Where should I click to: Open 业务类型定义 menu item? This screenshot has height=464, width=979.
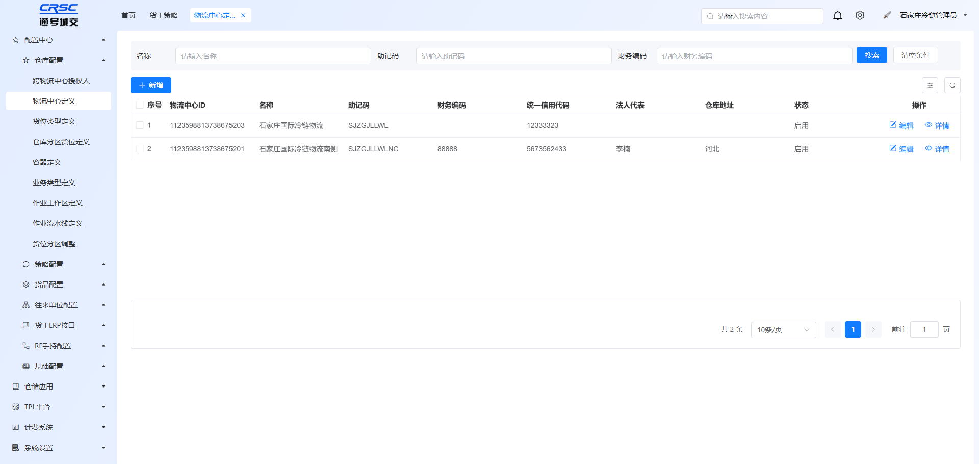(x=59, y=183)
